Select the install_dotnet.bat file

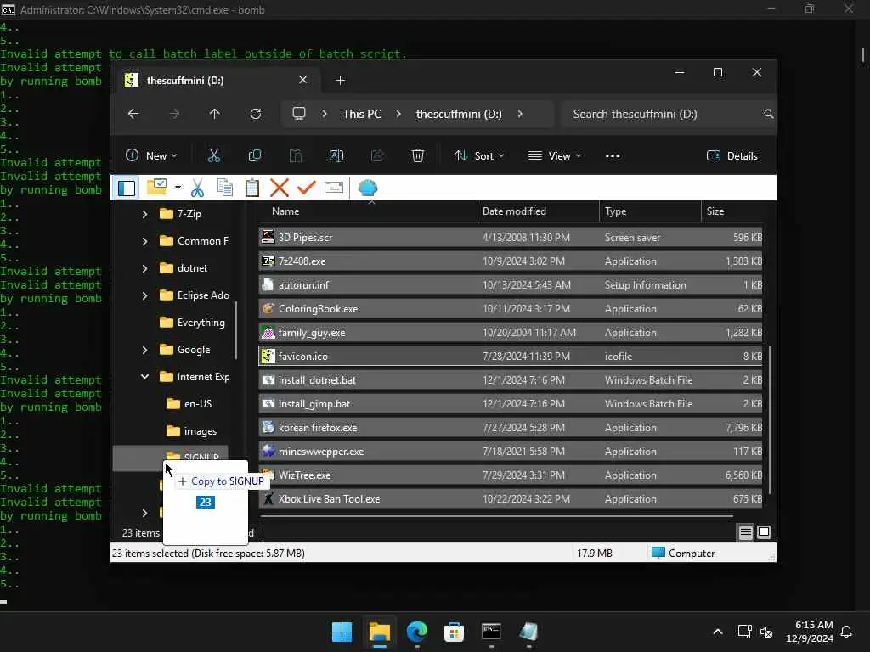510,379
